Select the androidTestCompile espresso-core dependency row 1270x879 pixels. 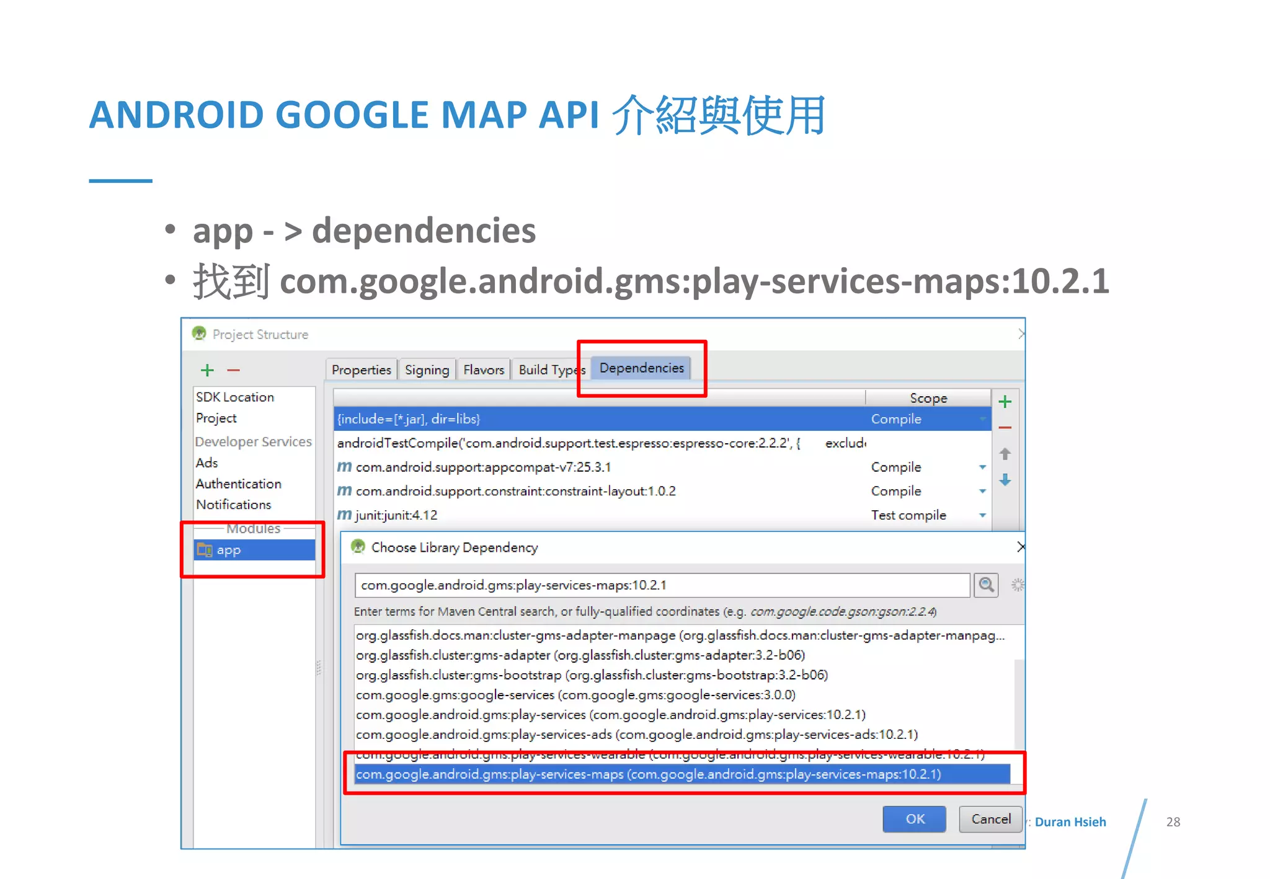click(662, 443)
